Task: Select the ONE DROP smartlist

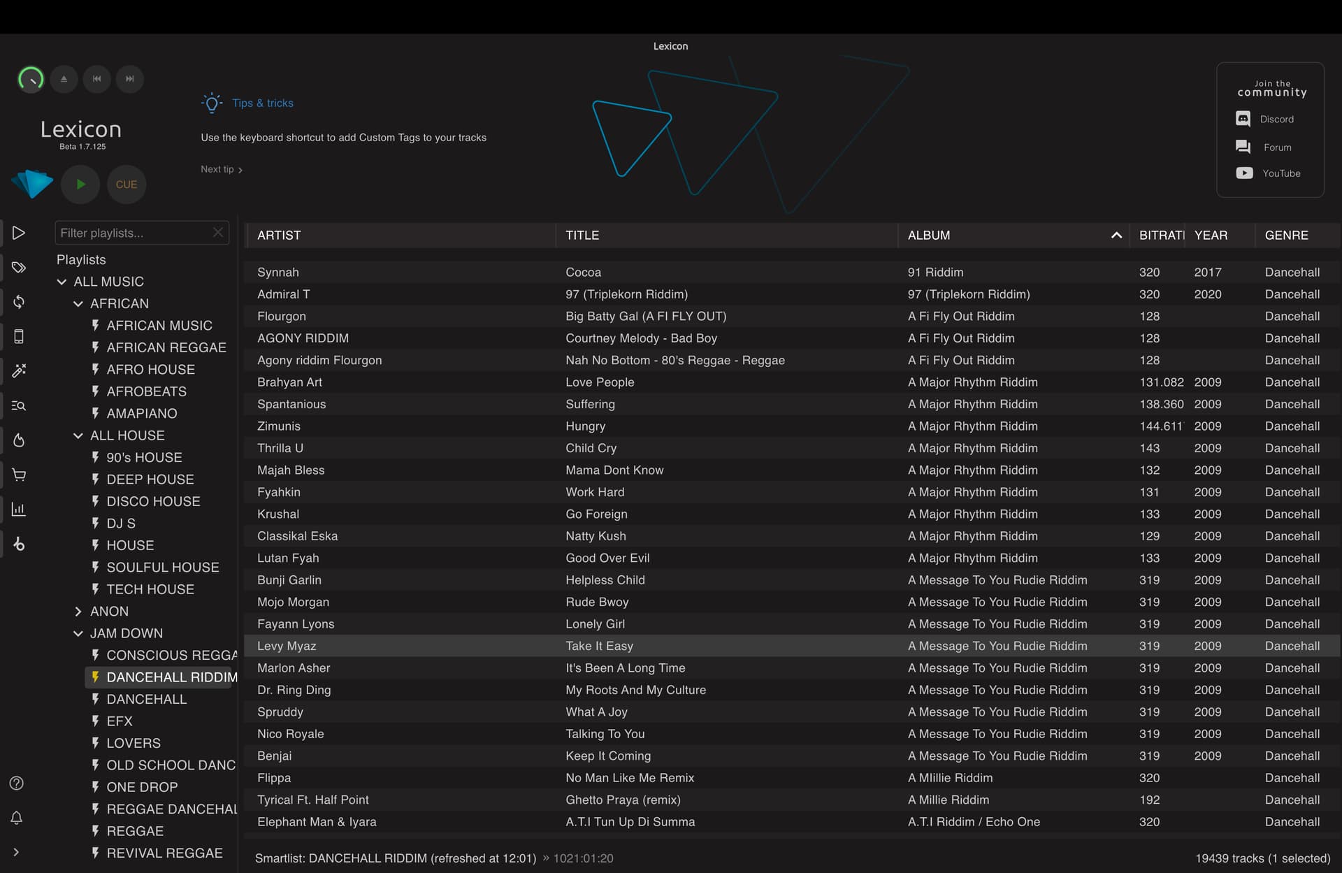Action: (142, 787)
